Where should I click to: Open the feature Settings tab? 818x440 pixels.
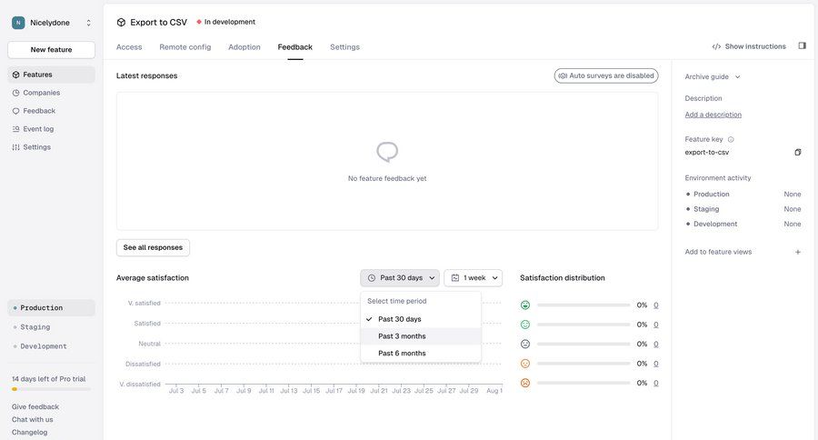344,47
